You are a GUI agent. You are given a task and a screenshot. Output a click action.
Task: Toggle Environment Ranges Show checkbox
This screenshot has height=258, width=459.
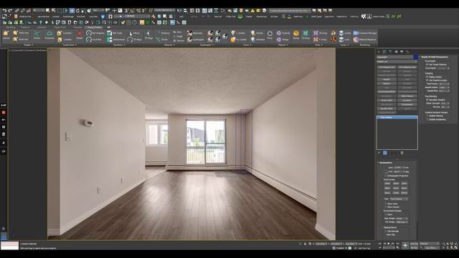(386, 214)
